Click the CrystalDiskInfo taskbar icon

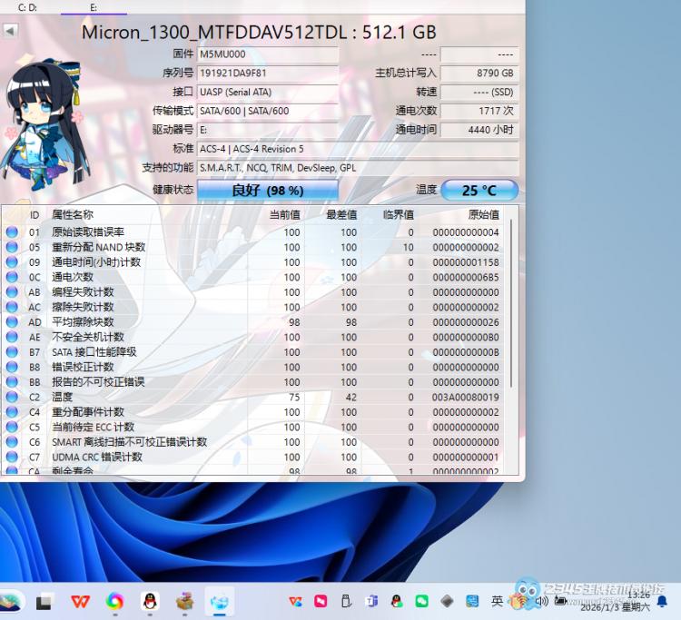click(219, 601)
